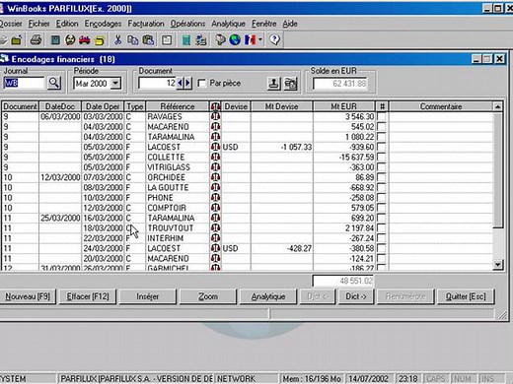Select the TARAMALINA 699.20 reference cell
The image size is (513, 384).
(178, 218)
